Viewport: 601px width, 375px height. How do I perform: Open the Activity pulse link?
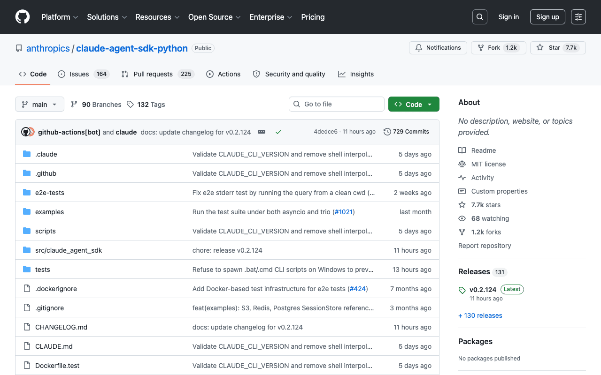click(x=476, y=178)
